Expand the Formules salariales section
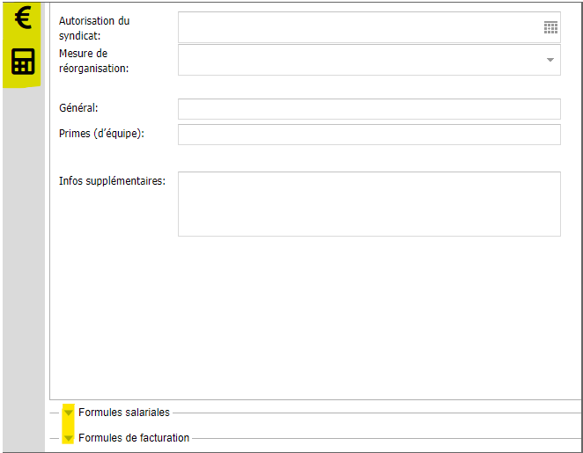 point(69,413)
